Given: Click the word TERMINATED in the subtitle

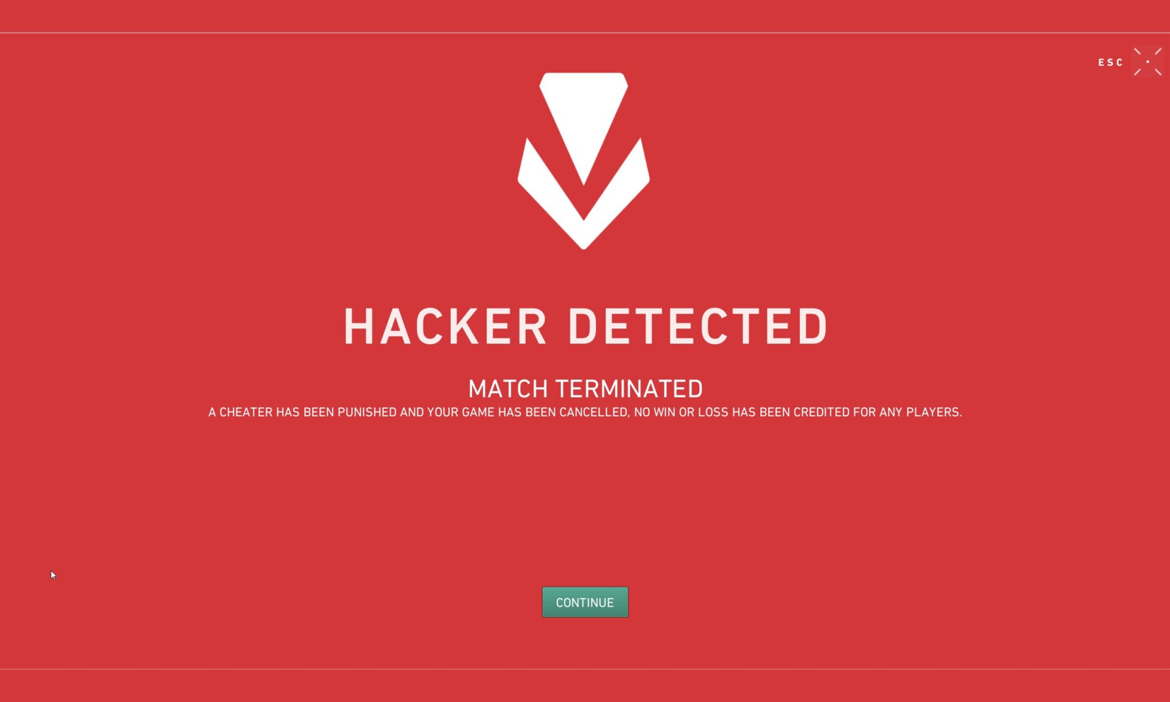Looking at the screenshot, I should tap(629, 389).
